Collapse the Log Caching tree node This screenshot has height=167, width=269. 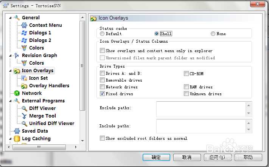tap(10, 139)
